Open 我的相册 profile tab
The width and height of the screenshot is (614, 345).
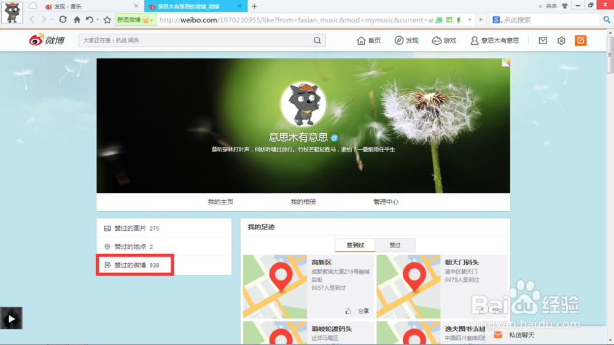pos(303,202)
